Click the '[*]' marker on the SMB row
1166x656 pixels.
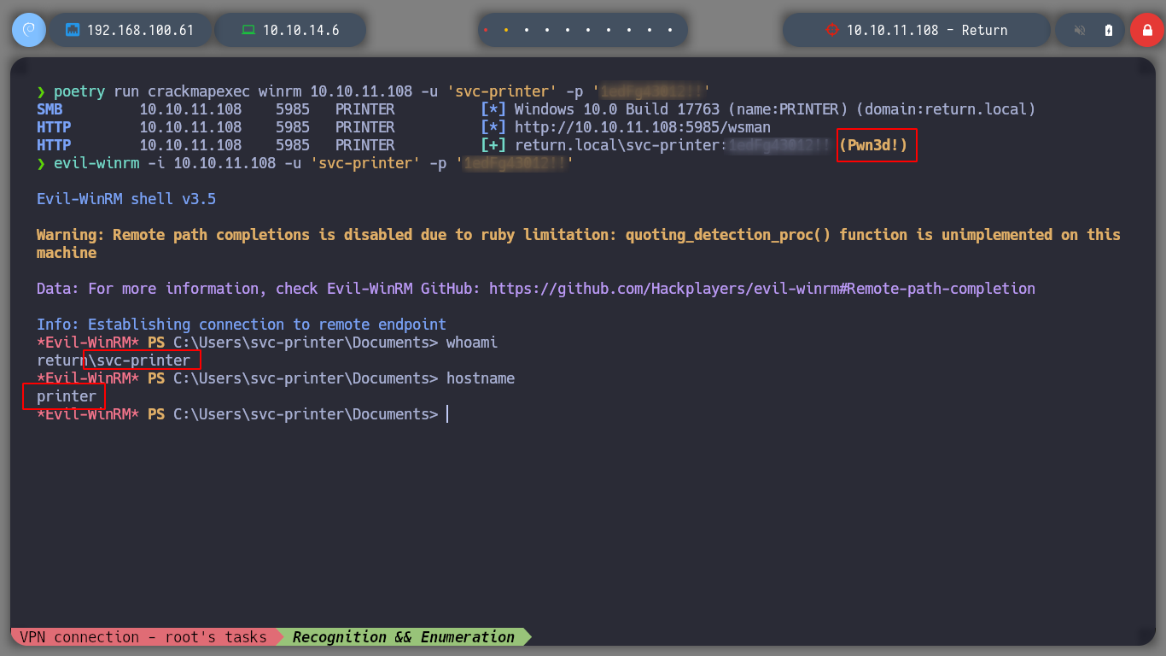click(493, 109)
